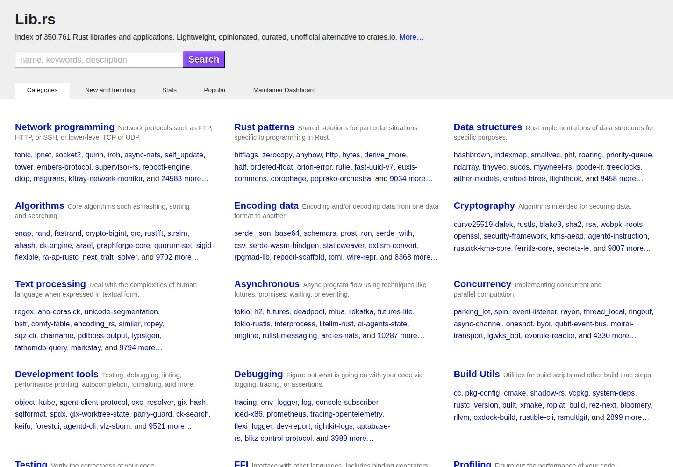The image size is (673, 467).
Task: Show 9794 more Text processing crates
Action: 141,347
